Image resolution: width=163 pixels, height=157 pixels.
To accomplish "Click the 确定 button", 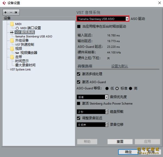I will (128, 152).
